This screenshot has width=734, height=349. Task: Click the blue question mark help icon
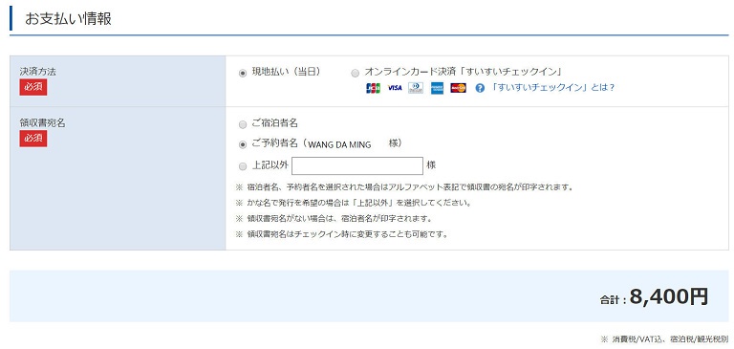pyautogui.click(x=480, y=88)
